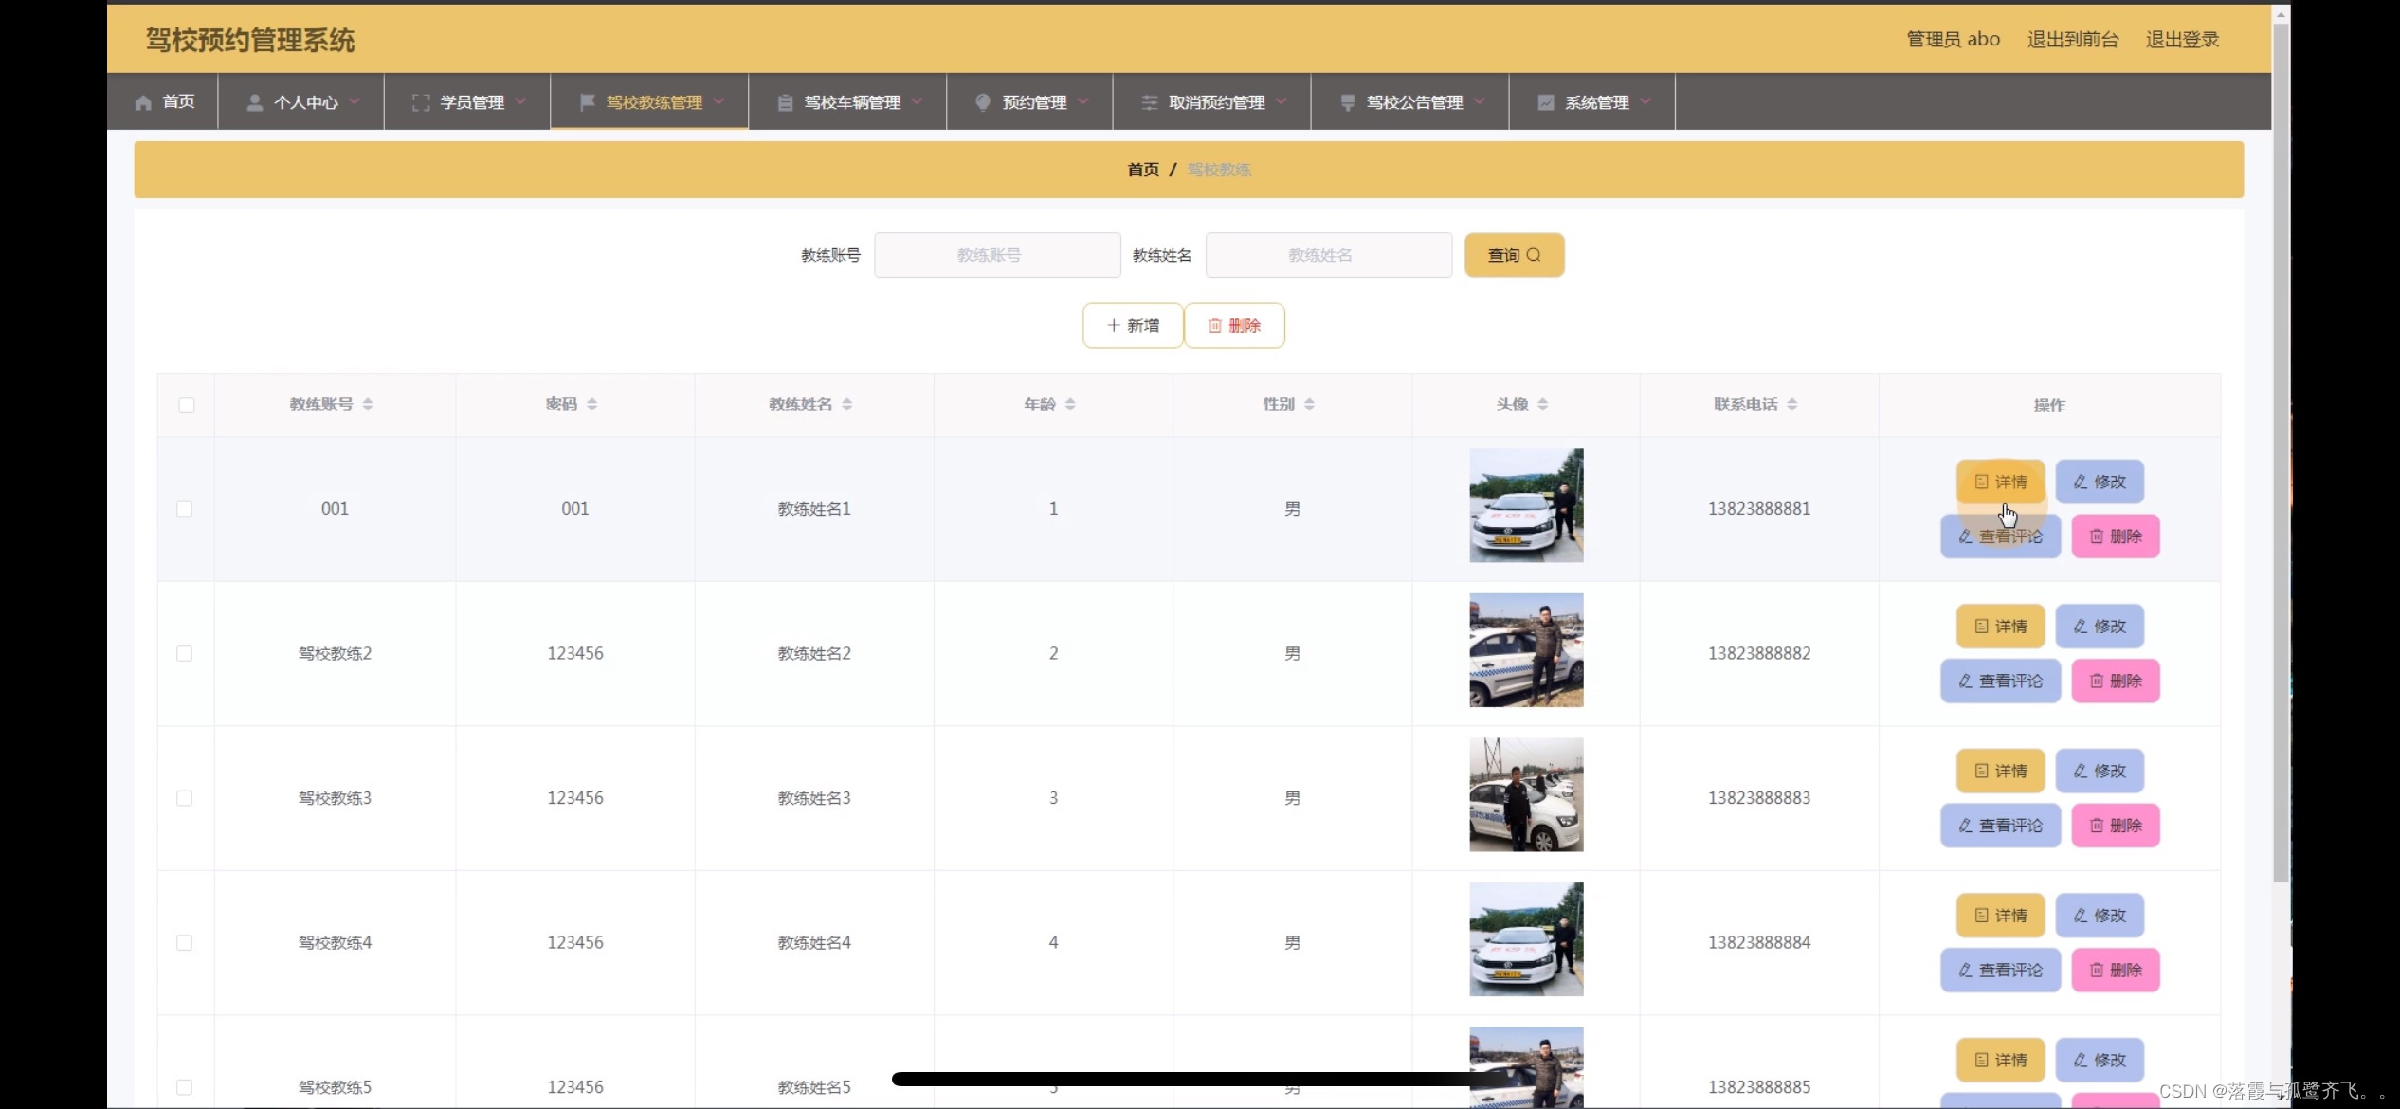Image resolution: width=2400 pixels, height=1109 pixels.
Task: Click the avatar thumbnail for 驾校教练3
Action: pos(1526,794)
